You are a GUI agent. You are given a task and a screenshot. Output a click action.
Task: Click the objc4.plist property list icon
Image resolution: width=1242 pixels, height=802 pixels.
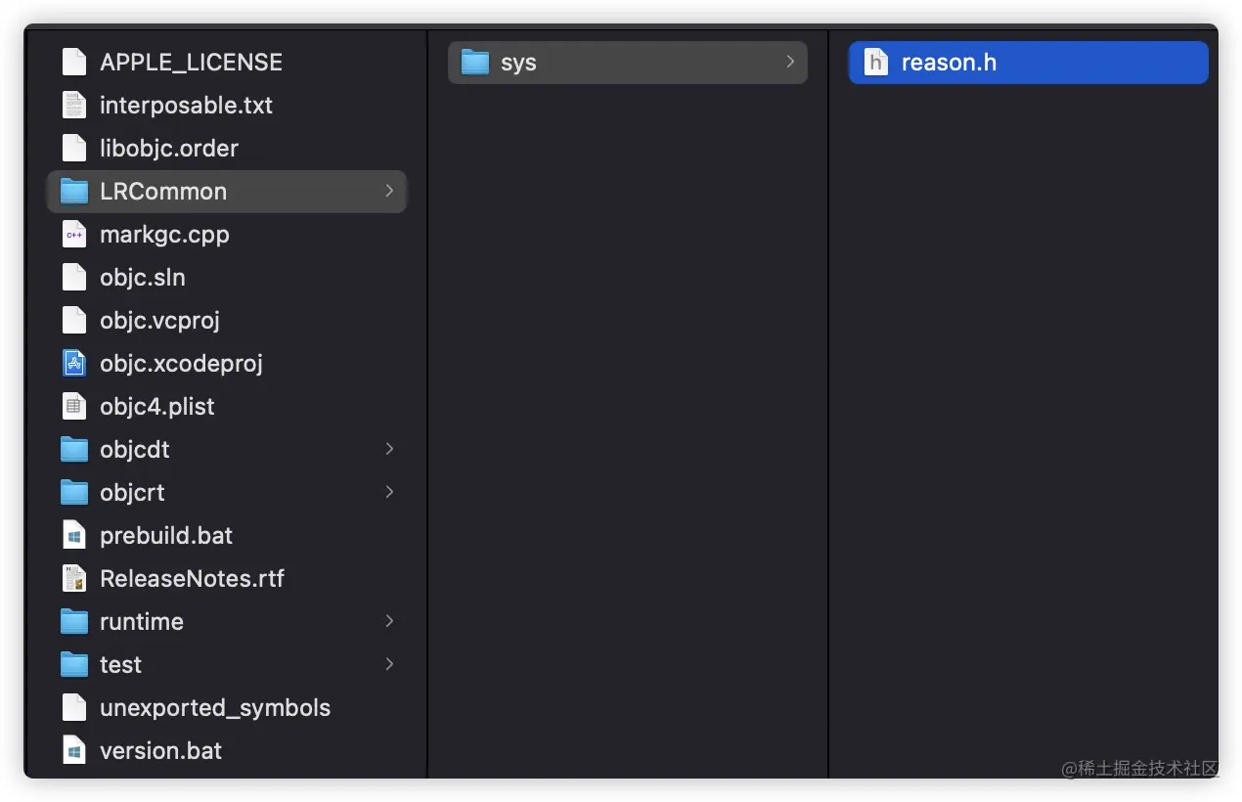(x=74, y=406)
